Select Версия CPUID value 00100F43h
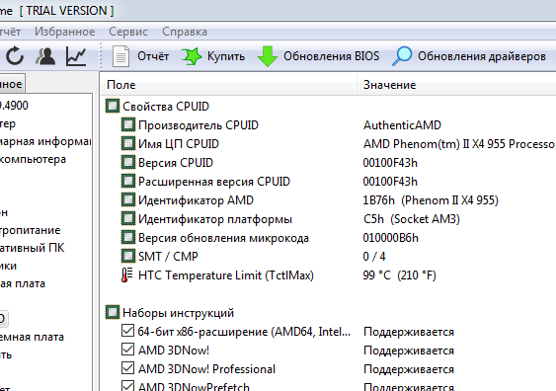556x391 pixels. click(x=390, y=162)
